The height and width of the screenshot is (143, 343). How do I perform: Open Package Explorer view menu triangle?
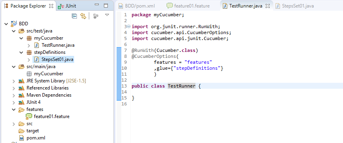(107, 15)
